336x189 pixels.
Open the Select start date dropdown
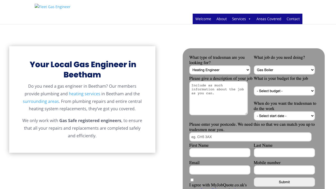tap(284, 116)
